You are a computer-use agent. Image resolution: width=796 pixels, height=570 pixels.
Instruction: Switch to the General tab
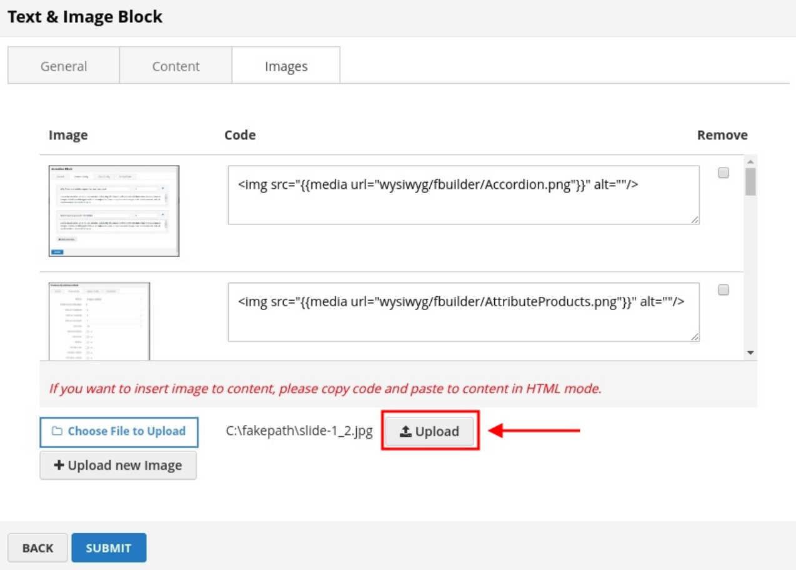(64, 66)
